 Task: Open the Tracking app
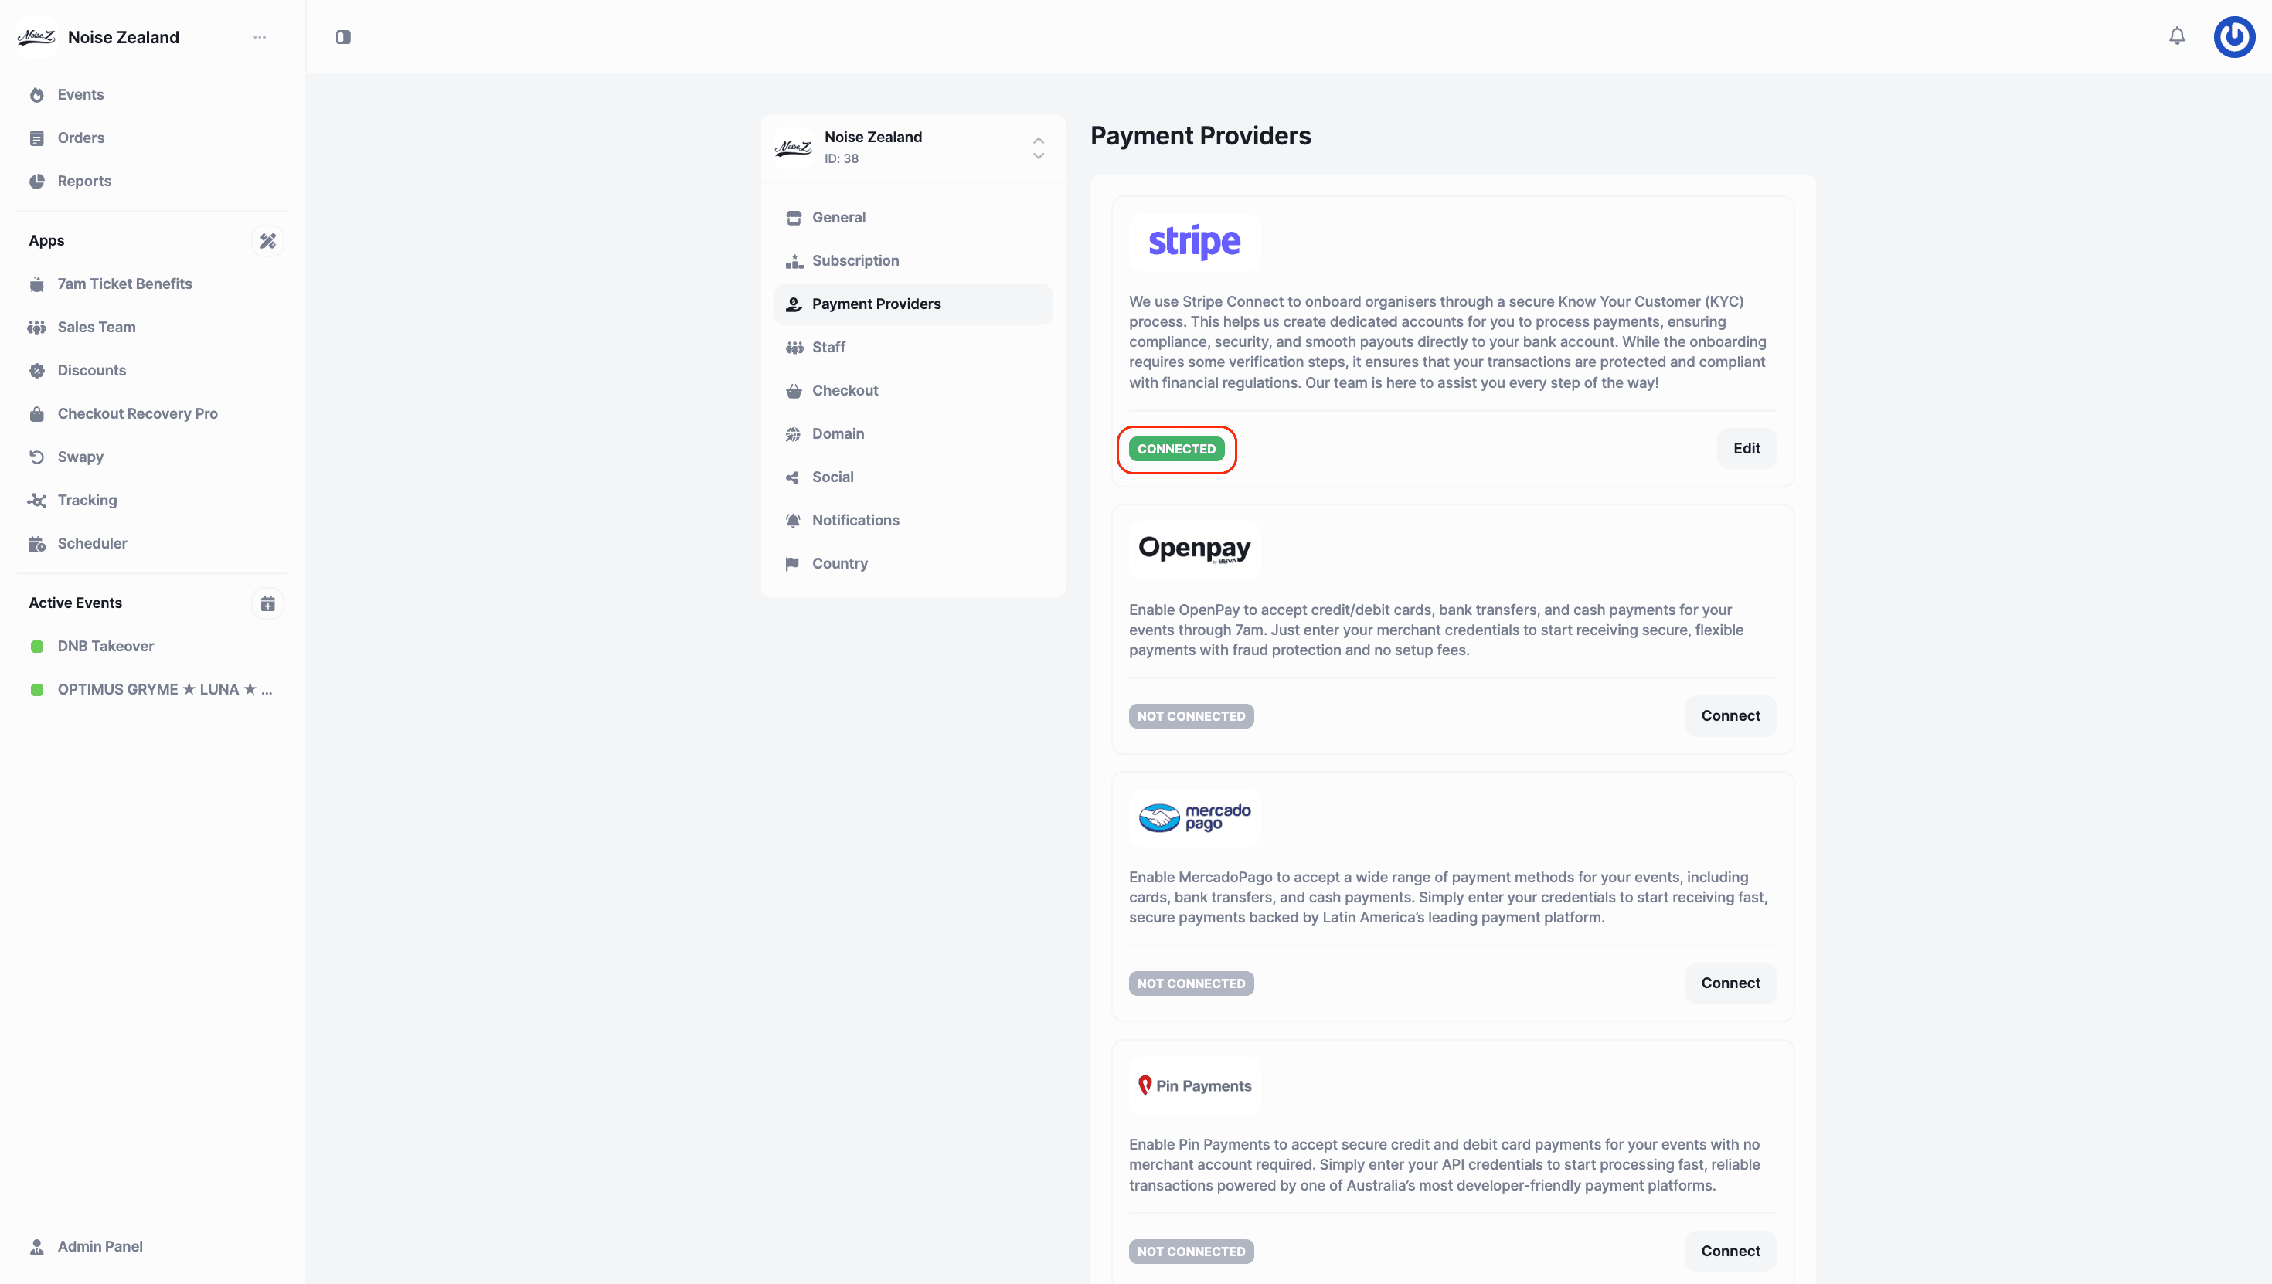(x=87, y=500)
